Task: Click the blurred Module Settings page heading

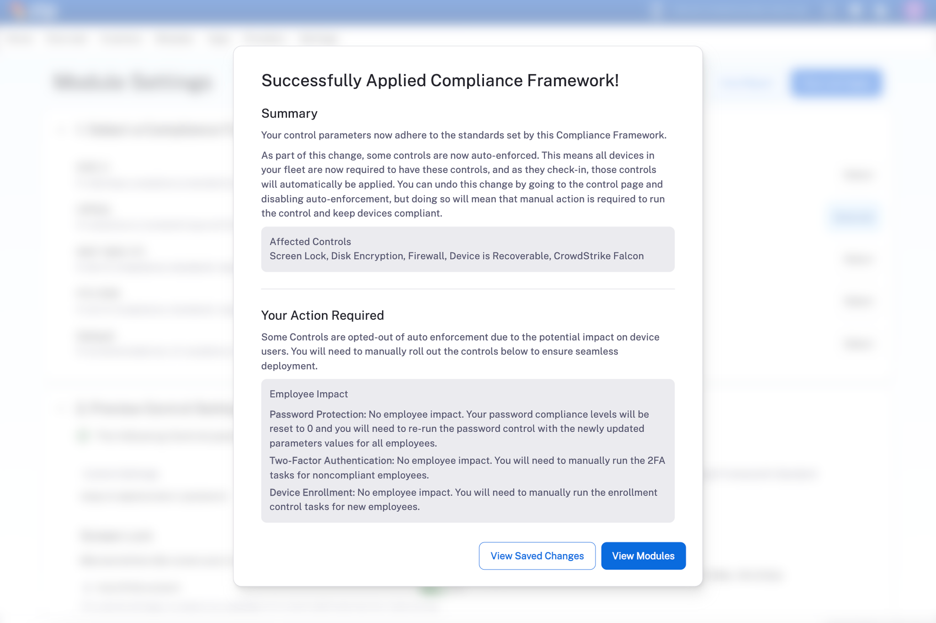Action: [133, 83]
